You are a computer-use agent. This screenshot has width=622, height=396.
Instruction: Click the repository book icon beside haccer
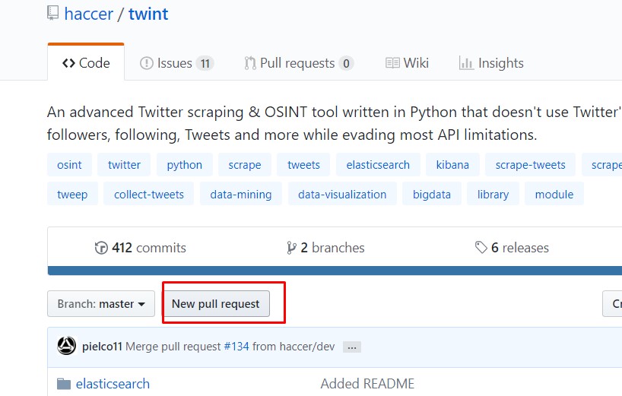click(x=52, y=13)
